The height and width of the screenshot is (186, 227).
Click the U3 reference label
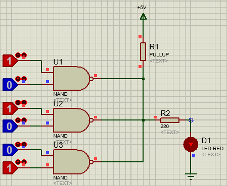(x=58, y=145)
